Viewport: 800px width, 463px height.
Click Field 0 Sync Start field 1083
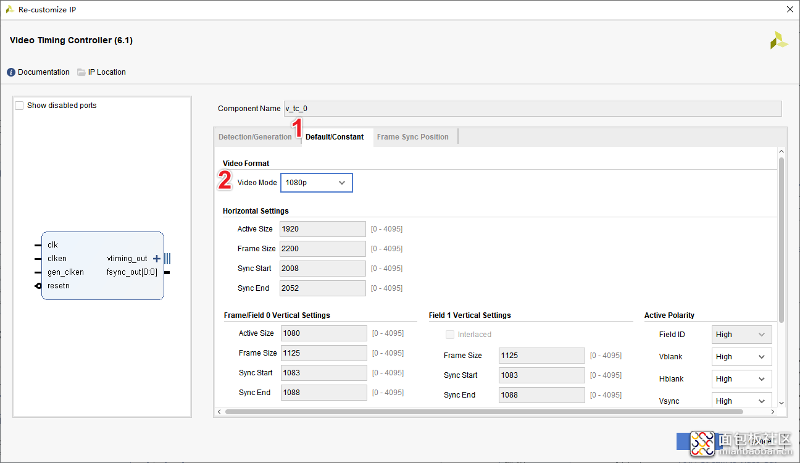click(324, 373)
